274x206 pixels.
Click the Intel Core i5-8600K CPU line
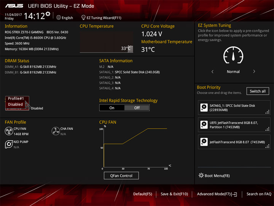pyautogui.click(x=35, y=38)
